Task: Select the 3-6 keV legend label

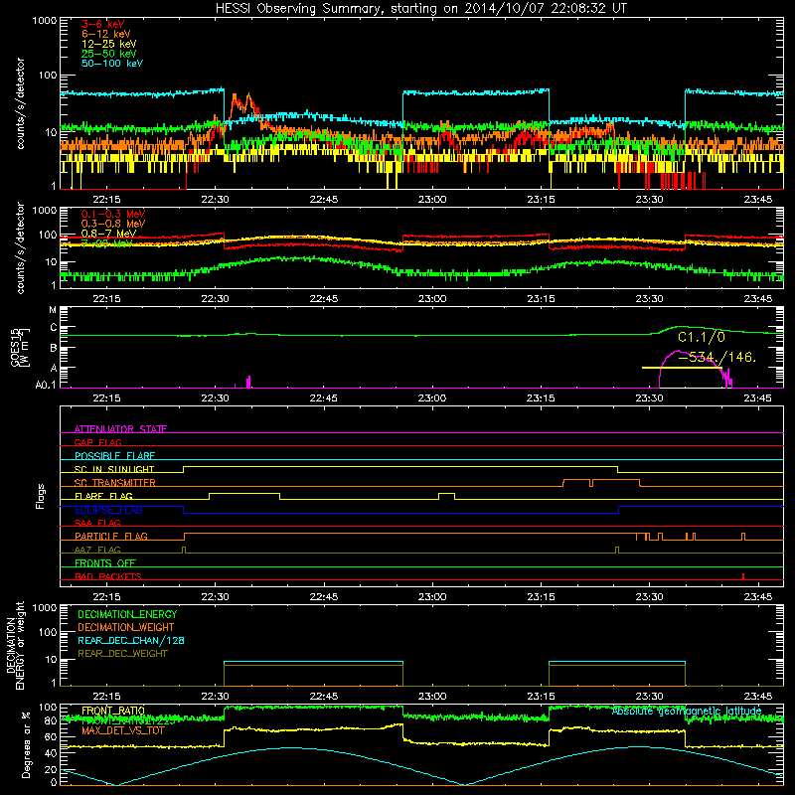Action: pos(102,24)
